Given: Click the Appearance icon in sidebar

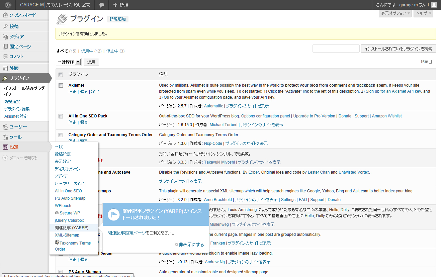Looking at the screenshot, I should 5,68.
